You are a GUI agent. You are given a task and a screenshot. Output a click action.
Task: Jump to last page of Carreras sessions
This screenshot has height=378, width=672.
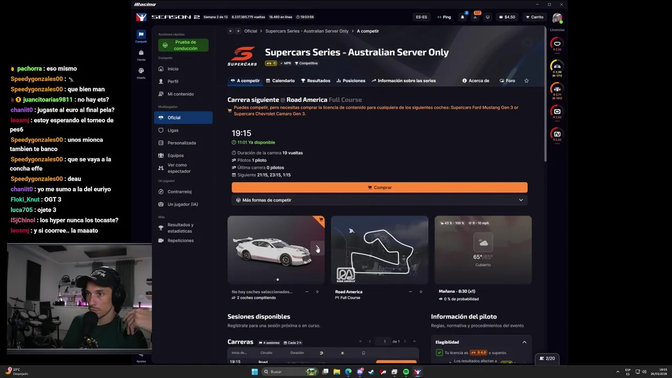(414, 342)
